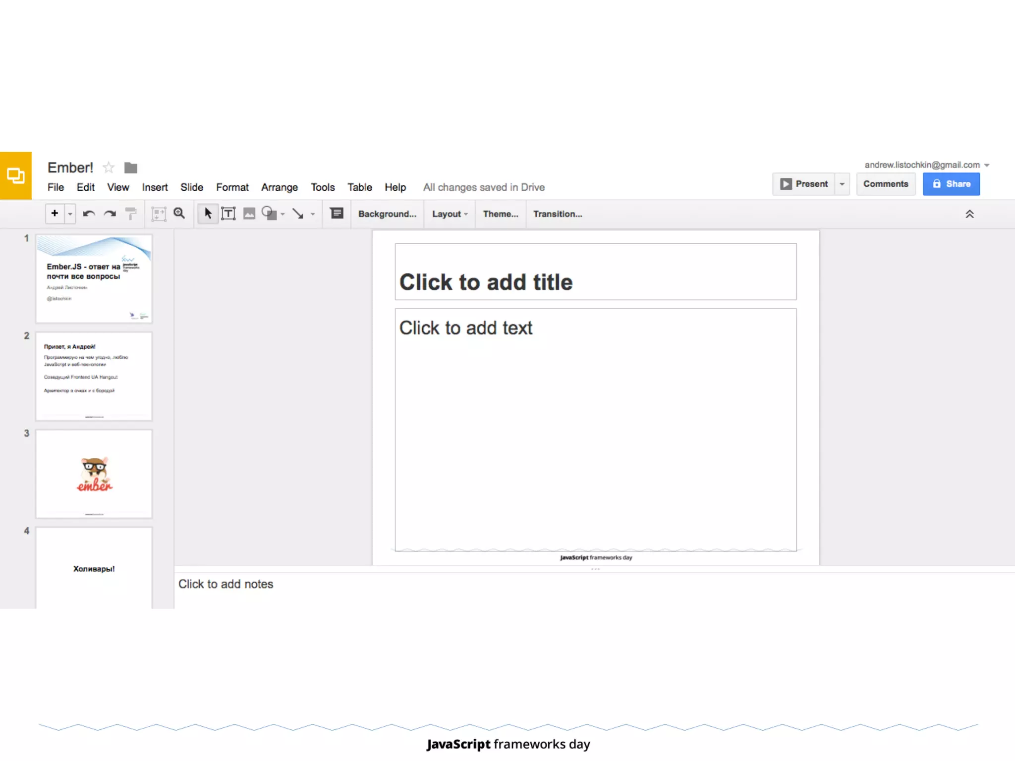Click the undo arrow icon
1015x761 pixels.
pyautogui.click(x=89, y=214)
